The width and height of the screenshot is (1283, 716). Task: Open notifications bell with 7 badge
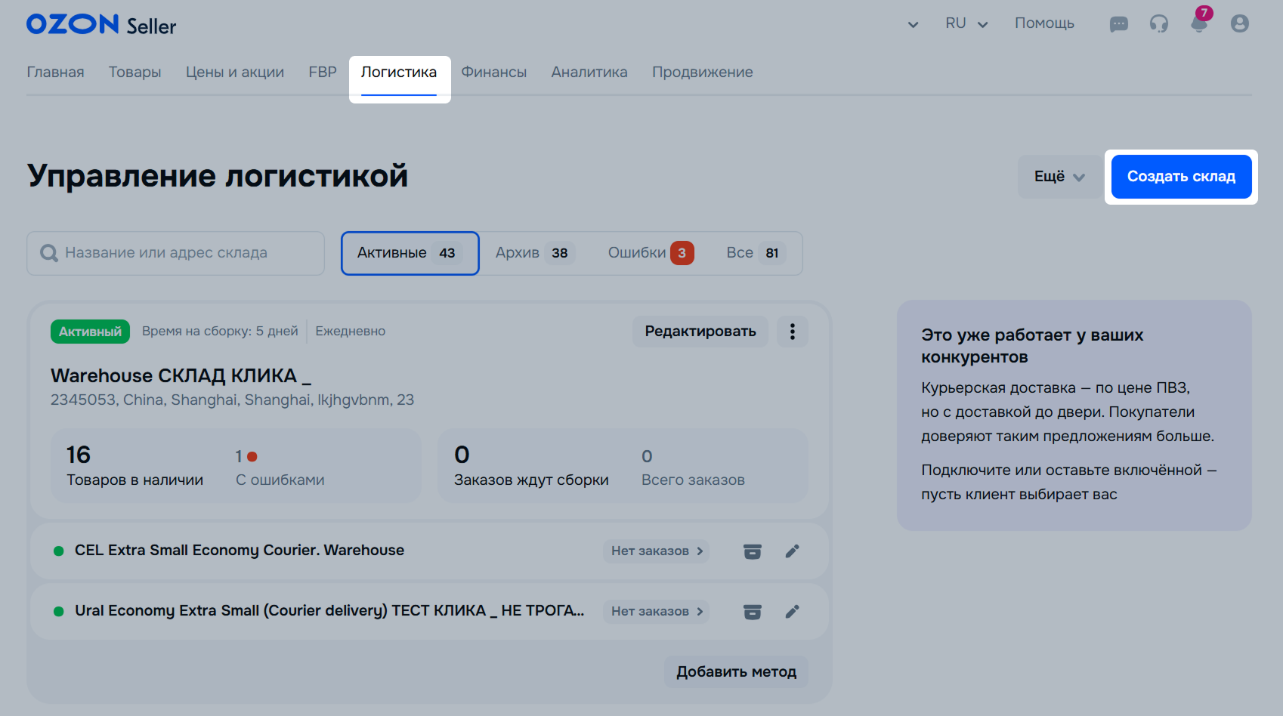(1198, 23)
